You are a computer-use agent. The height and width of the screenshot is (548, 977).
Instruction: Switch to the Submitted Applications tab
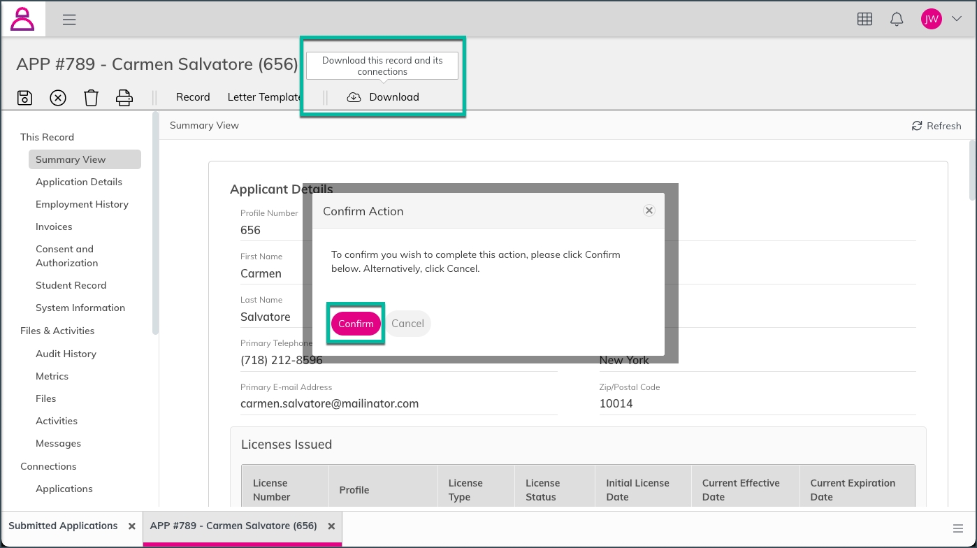click(63, 526)
